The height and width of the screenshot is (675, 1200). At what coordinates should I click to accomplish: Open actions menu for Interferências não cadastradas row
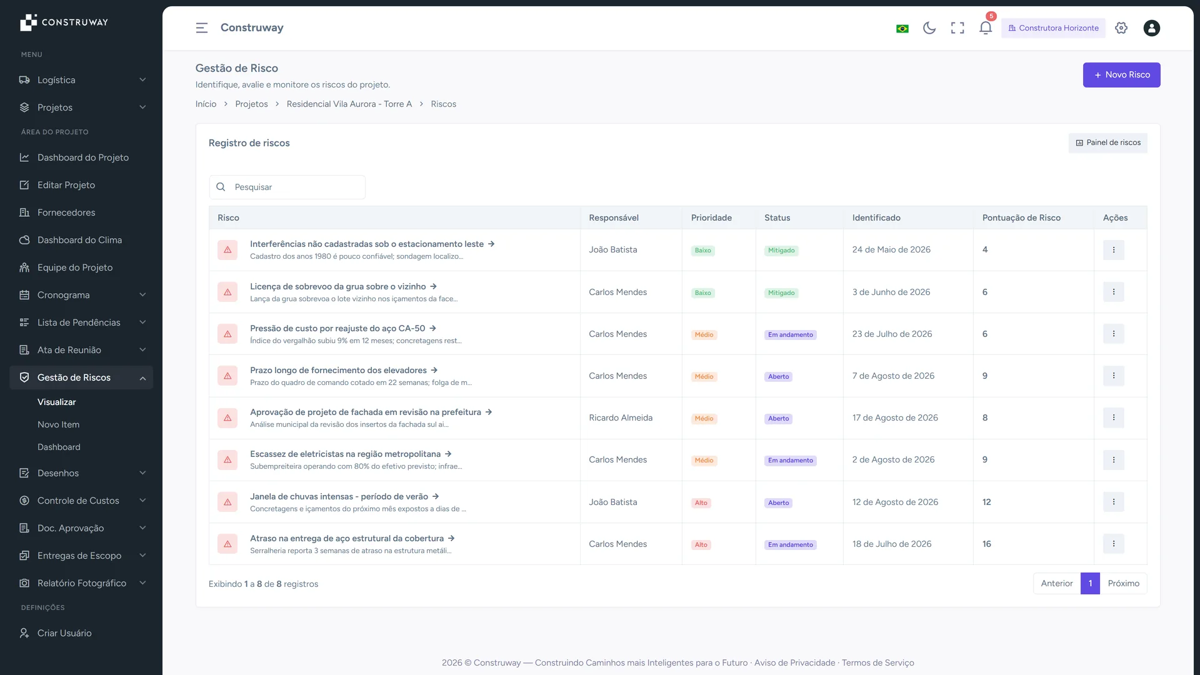click(x=1113, y=250)
